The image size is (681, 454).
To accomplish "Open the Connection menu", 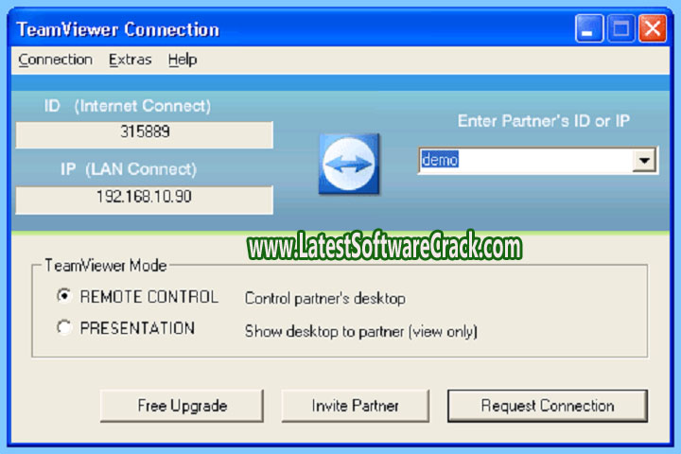I will pyautogui.click(x=55, y=60).
